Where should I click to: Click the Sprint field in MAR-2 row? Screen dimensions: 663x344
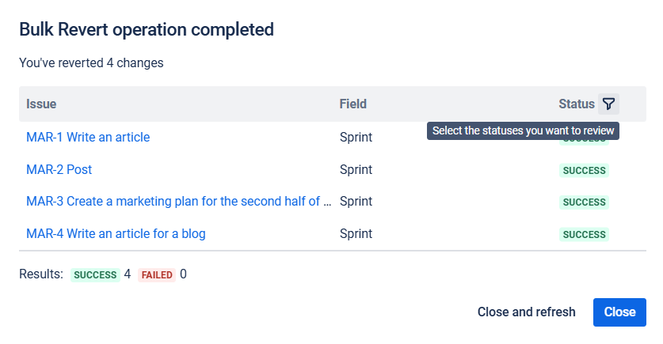(356, 169)
